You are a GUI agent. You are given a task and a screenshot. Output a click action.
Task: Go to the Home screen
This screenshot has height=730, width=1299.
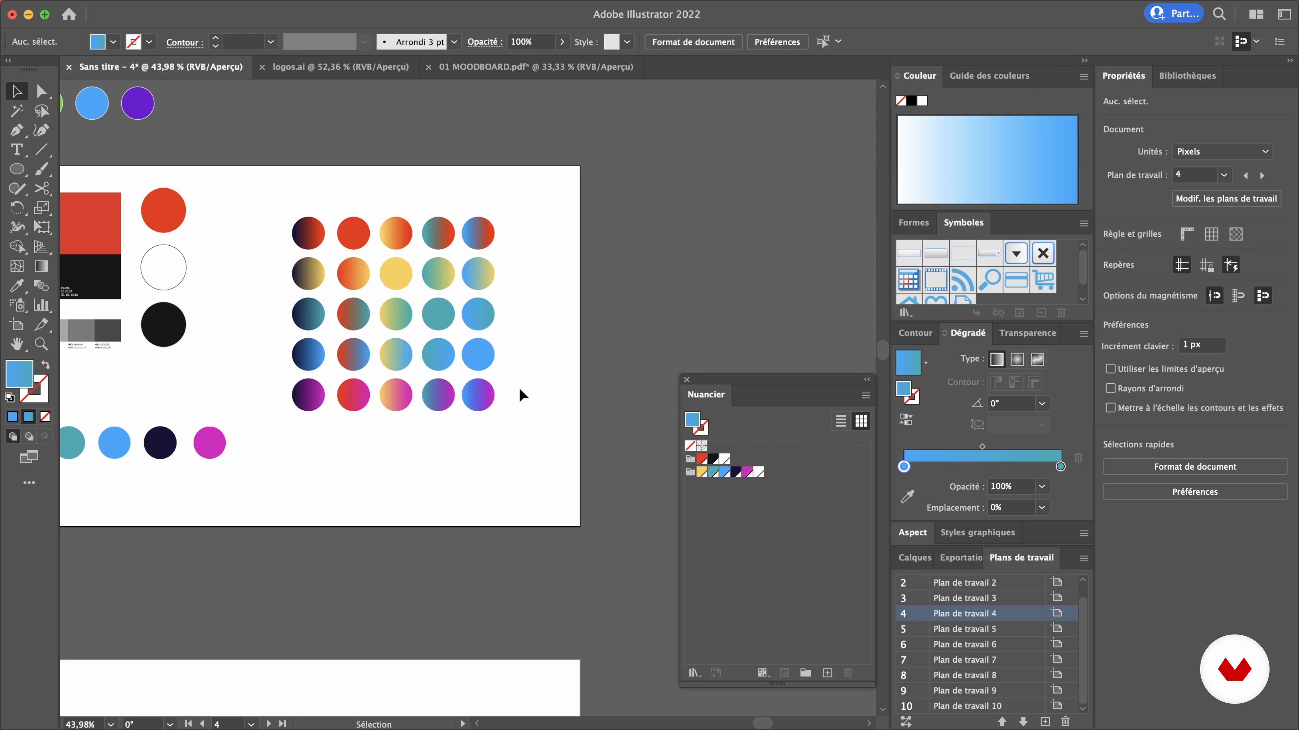coord(69,14)
